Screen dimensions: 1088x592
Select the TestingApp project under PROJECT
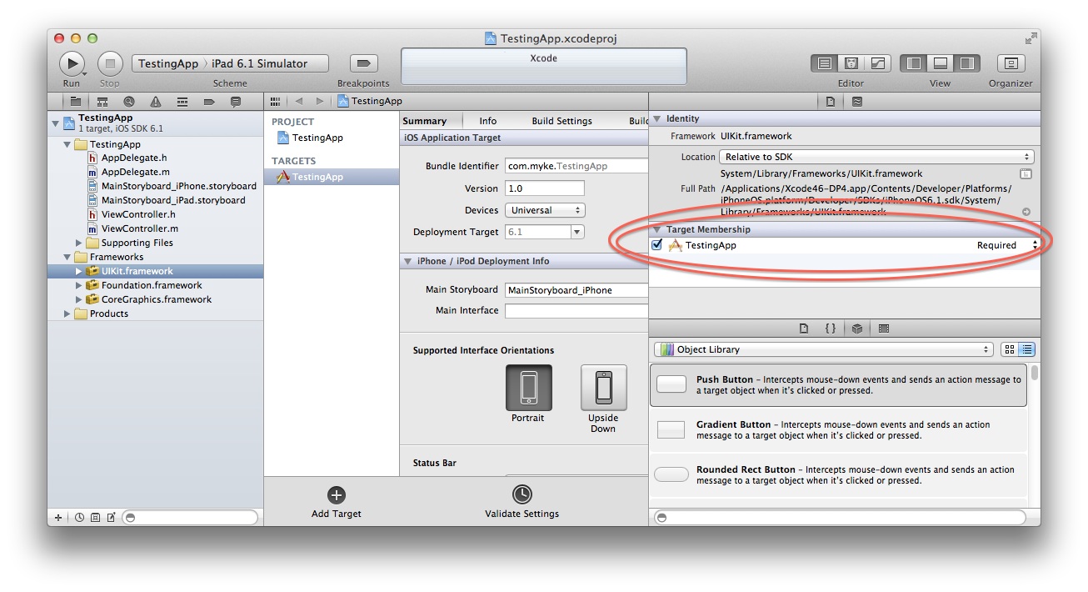coord(317,138)
